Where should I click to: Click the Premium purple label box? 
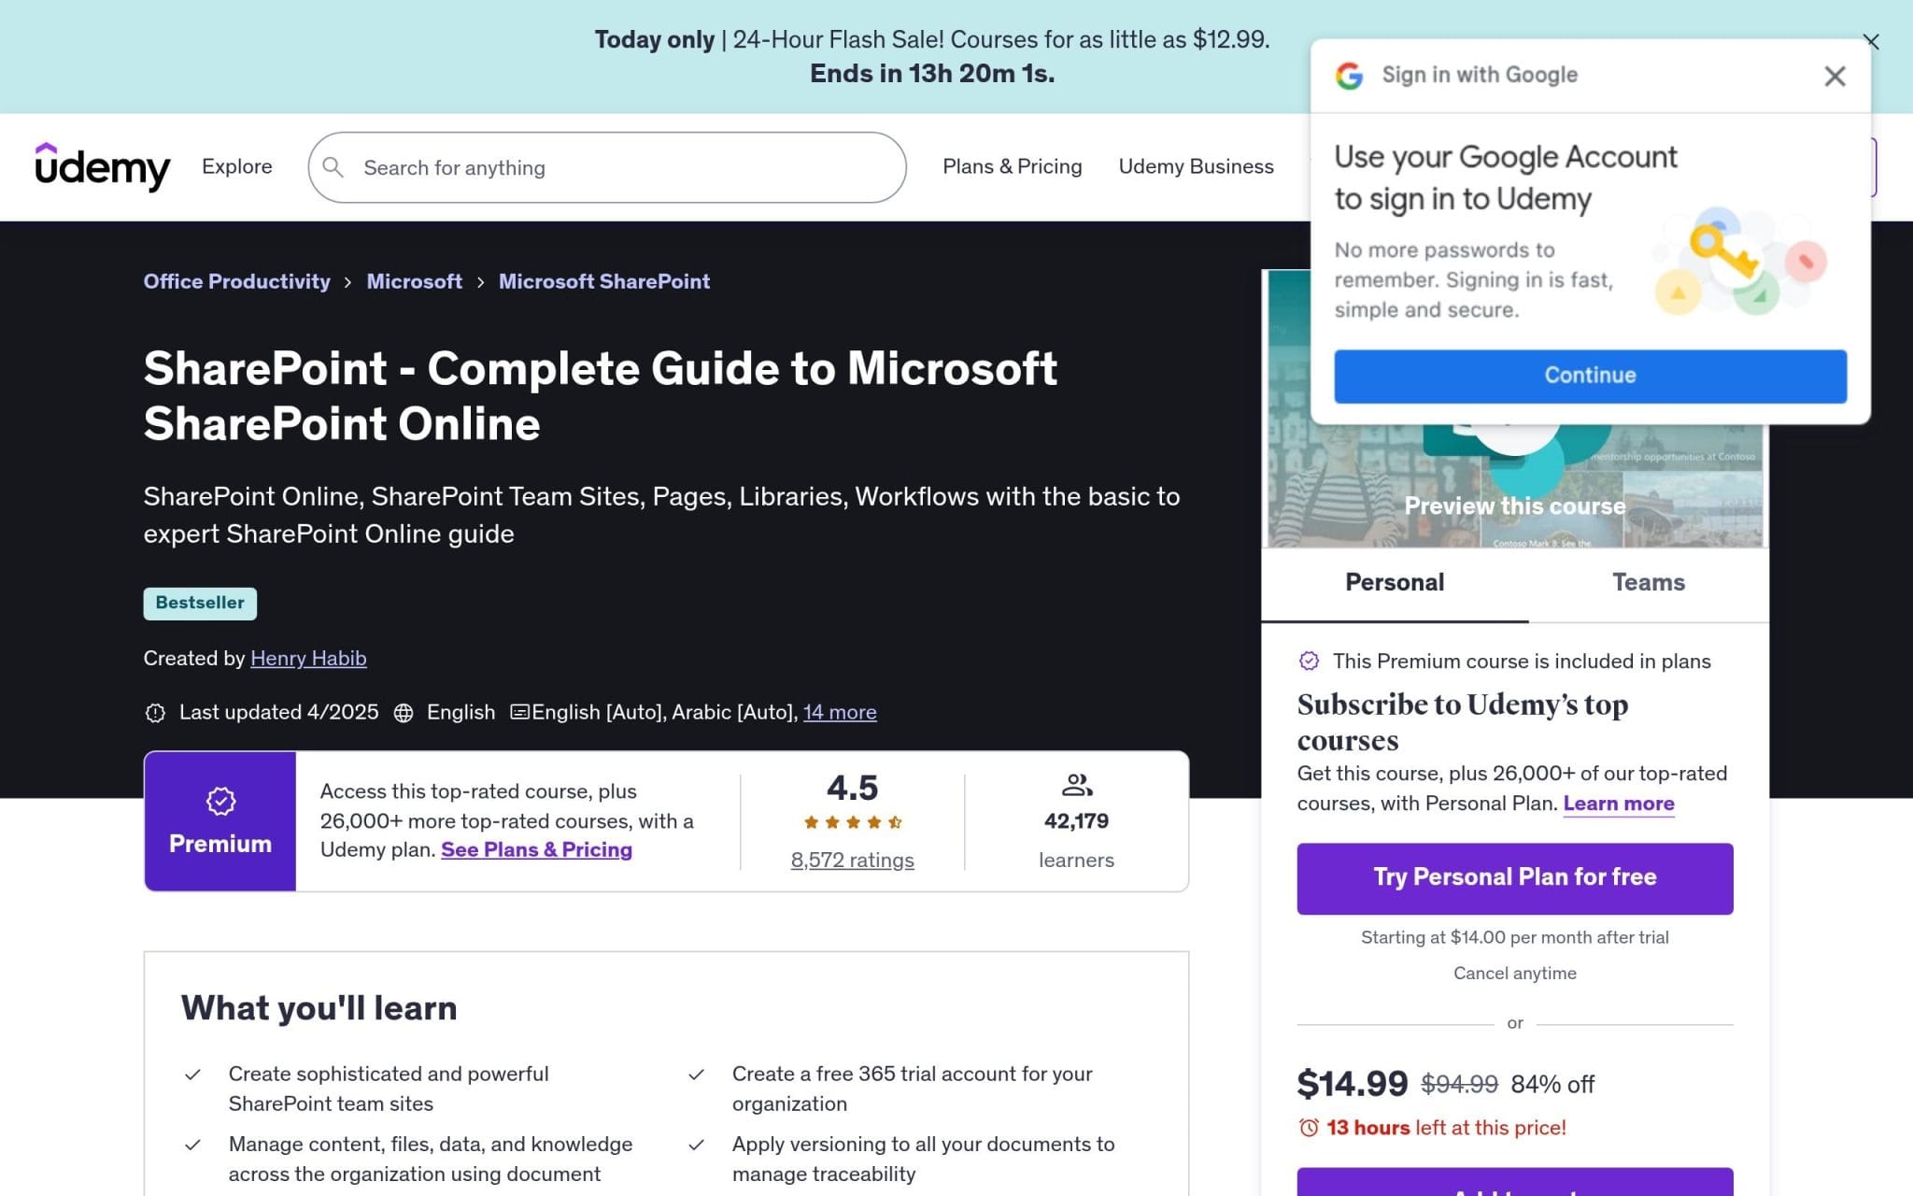pos(220,821)
